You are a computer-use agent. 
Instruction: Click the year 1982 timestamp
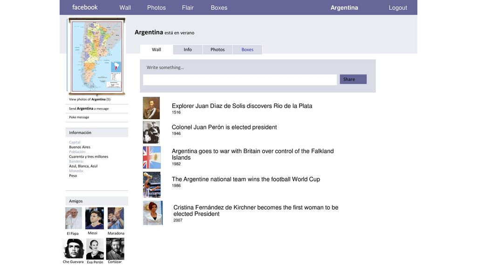176,164
